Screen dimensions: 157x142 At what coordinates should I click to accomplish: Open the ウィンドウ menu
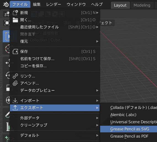pos(76,4)
